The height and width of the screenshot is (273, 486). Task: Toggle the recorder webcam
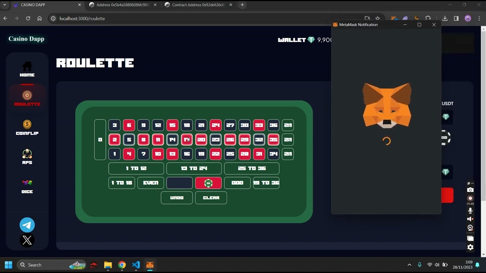470,228
